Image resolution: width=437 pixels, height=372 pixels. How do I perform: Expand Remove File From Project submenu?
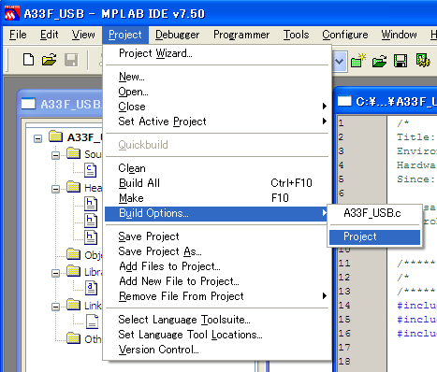click(325, 296)
